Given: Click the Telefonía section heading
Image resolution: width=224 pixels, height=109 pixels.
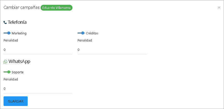Looking at the screenshot, I should point(17,22).
